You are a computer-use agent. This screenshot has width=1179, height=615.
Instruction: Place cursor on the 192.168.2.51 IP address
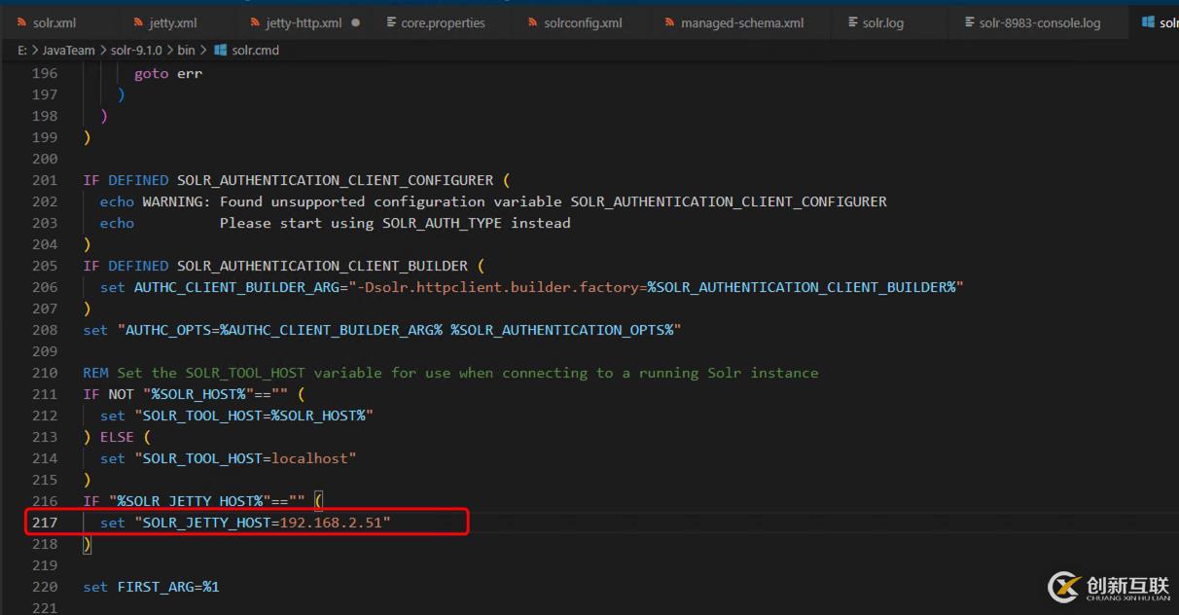click(x=331, y=523)
